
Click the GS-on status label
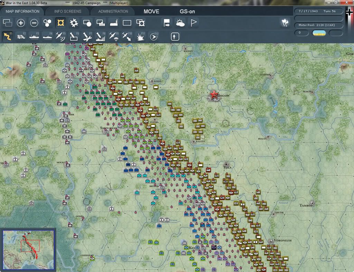click(187, 11)
